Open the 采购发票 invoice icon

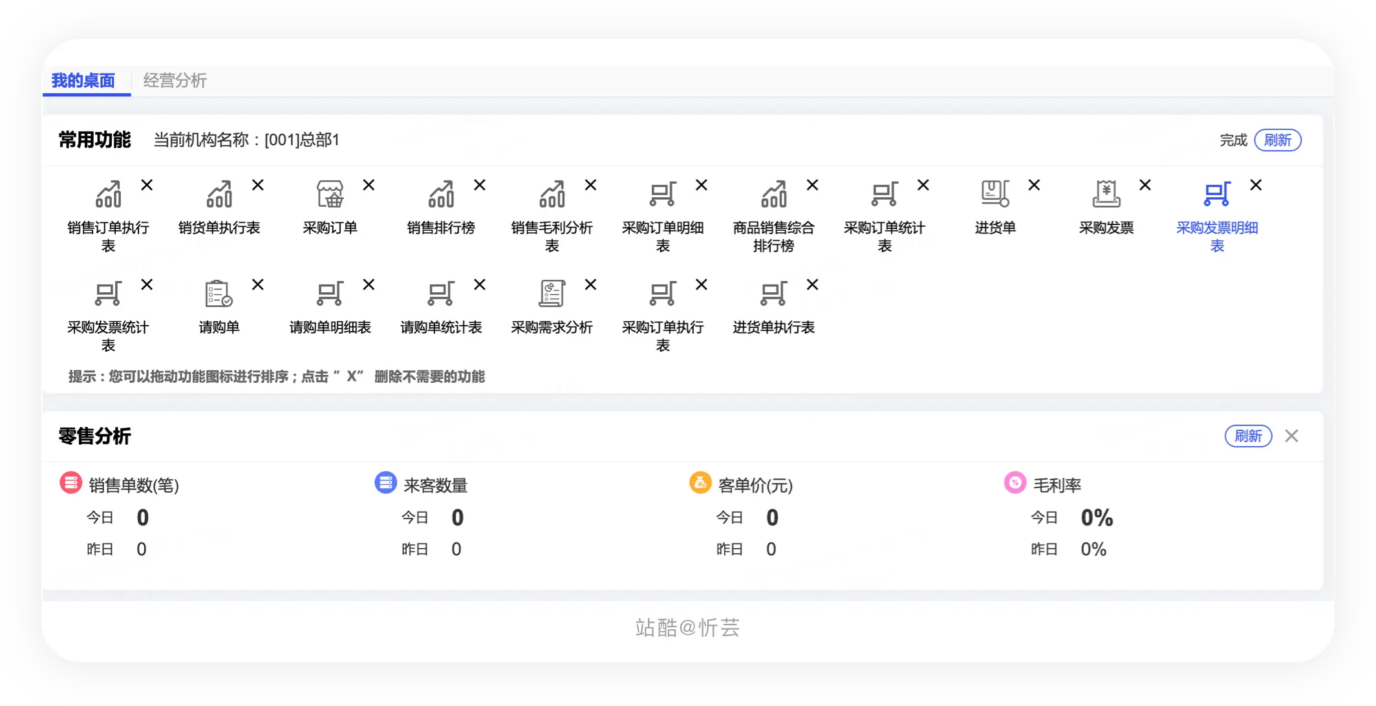coord(1106,194)
